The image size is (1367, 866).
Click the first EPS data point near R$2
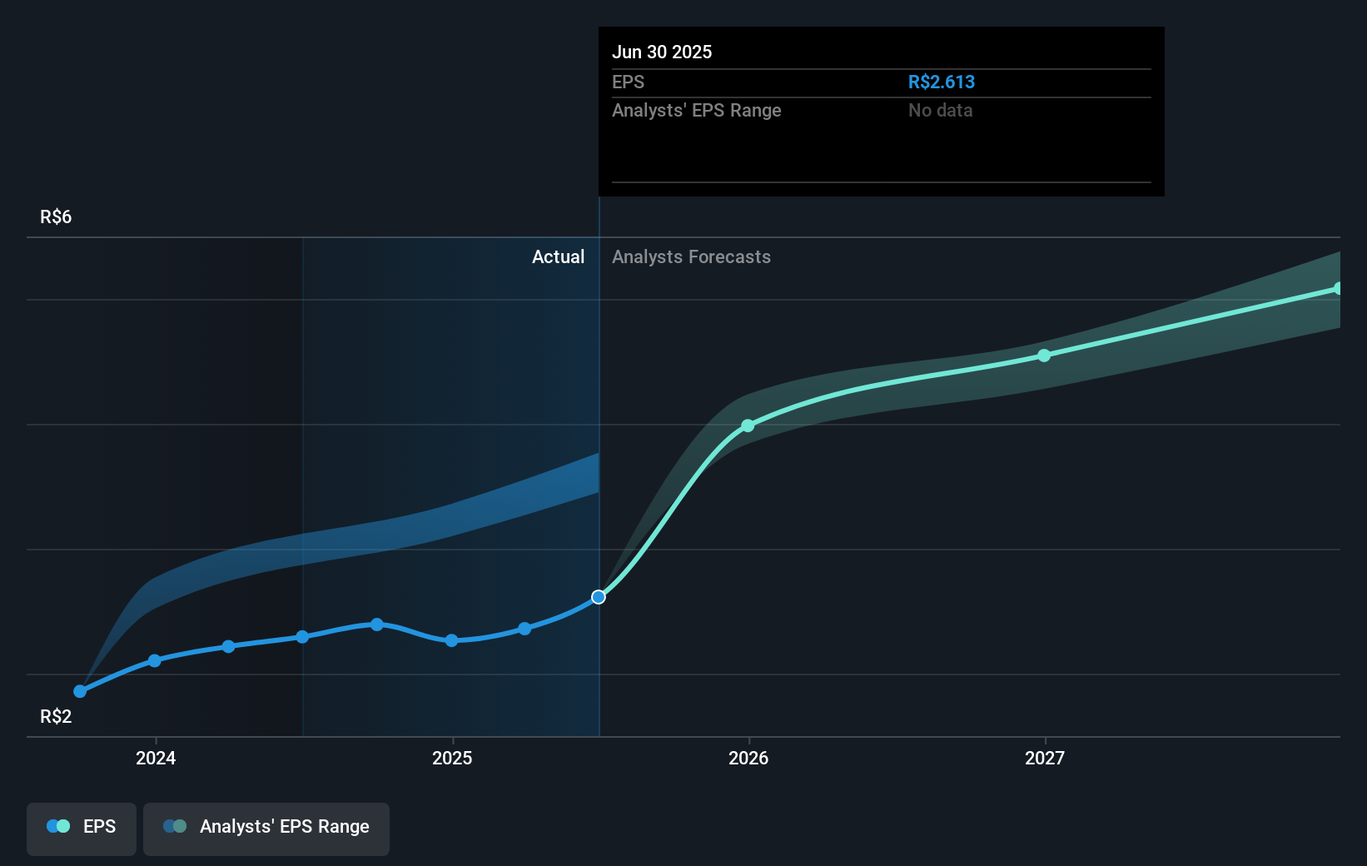tap(80, 691)
